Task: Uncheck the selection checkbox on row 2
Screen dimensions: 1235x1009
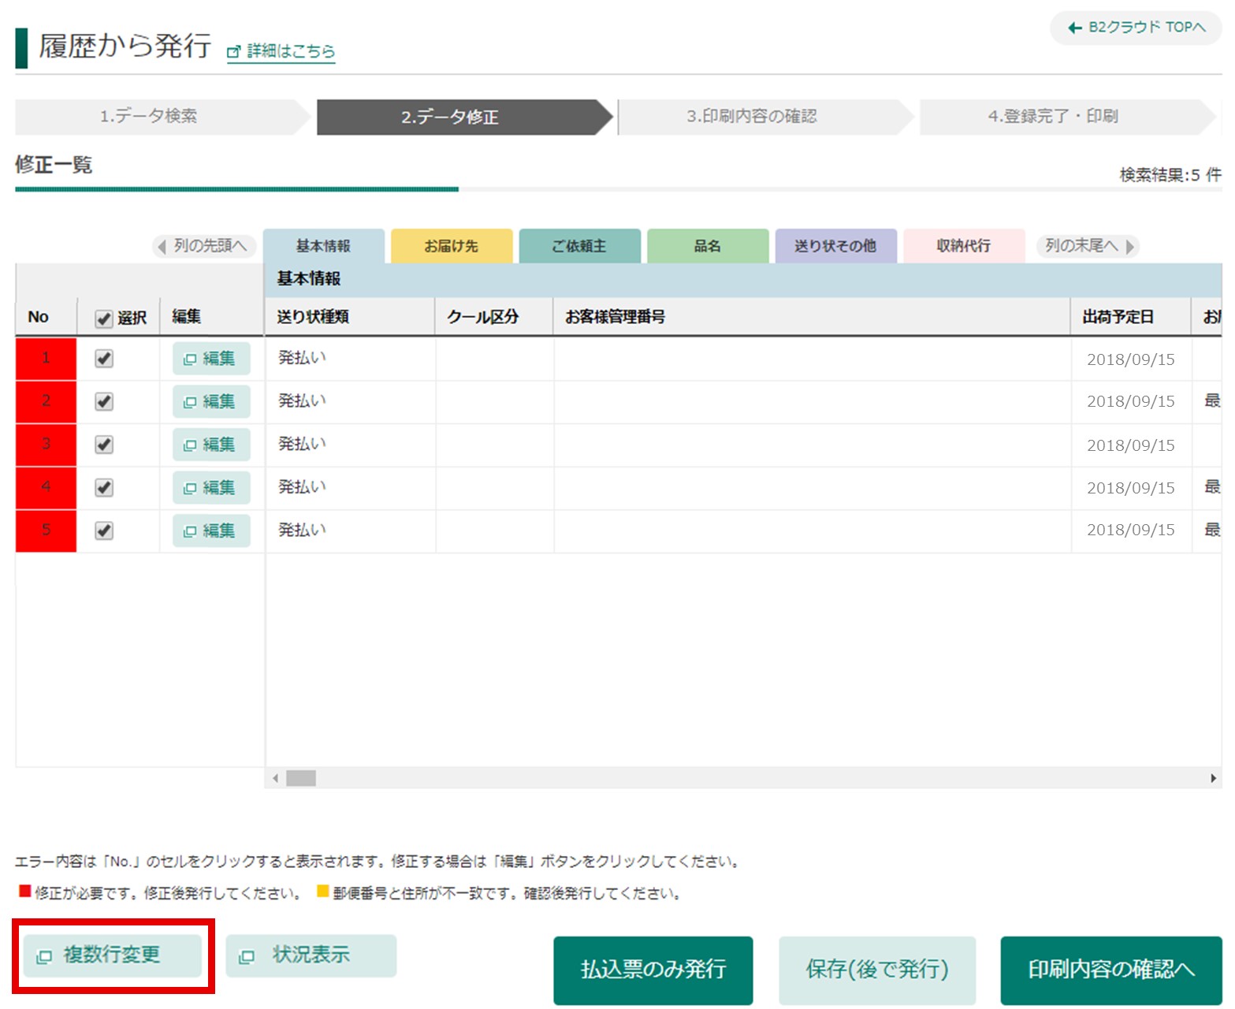Action: point(106,402)
